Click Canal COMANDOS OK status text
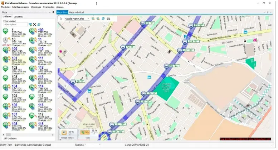The height and width of the screenshot is (150, 278). click(137, 145)
